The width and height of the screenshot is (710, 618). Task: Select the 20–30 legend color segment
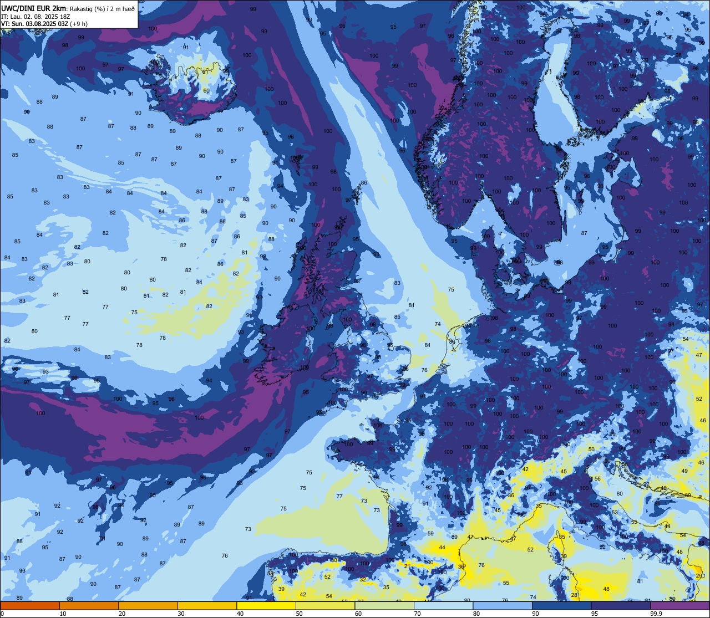point(148,605)
